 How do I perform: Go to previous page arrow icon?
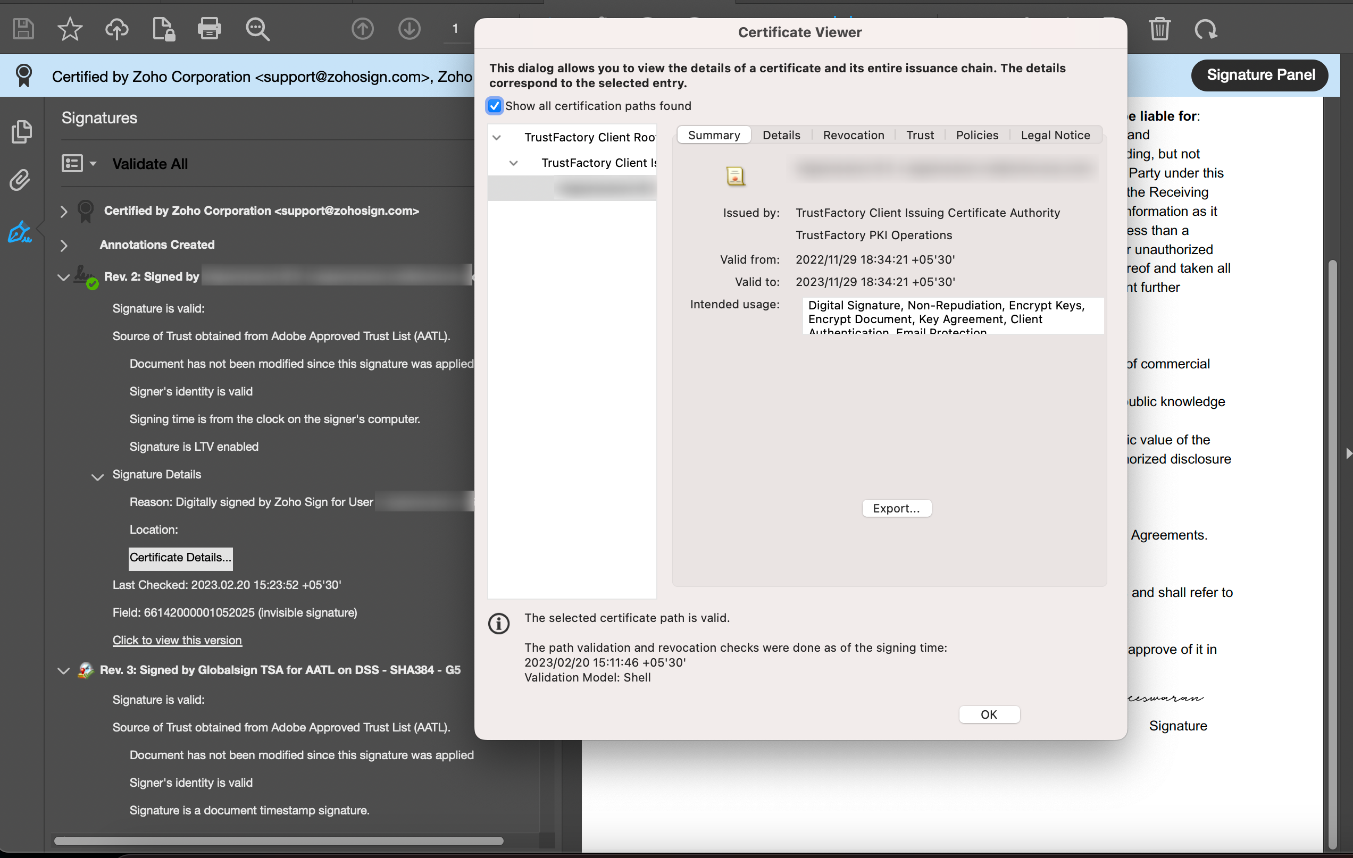pyautogui.click(x=362, y=29)
